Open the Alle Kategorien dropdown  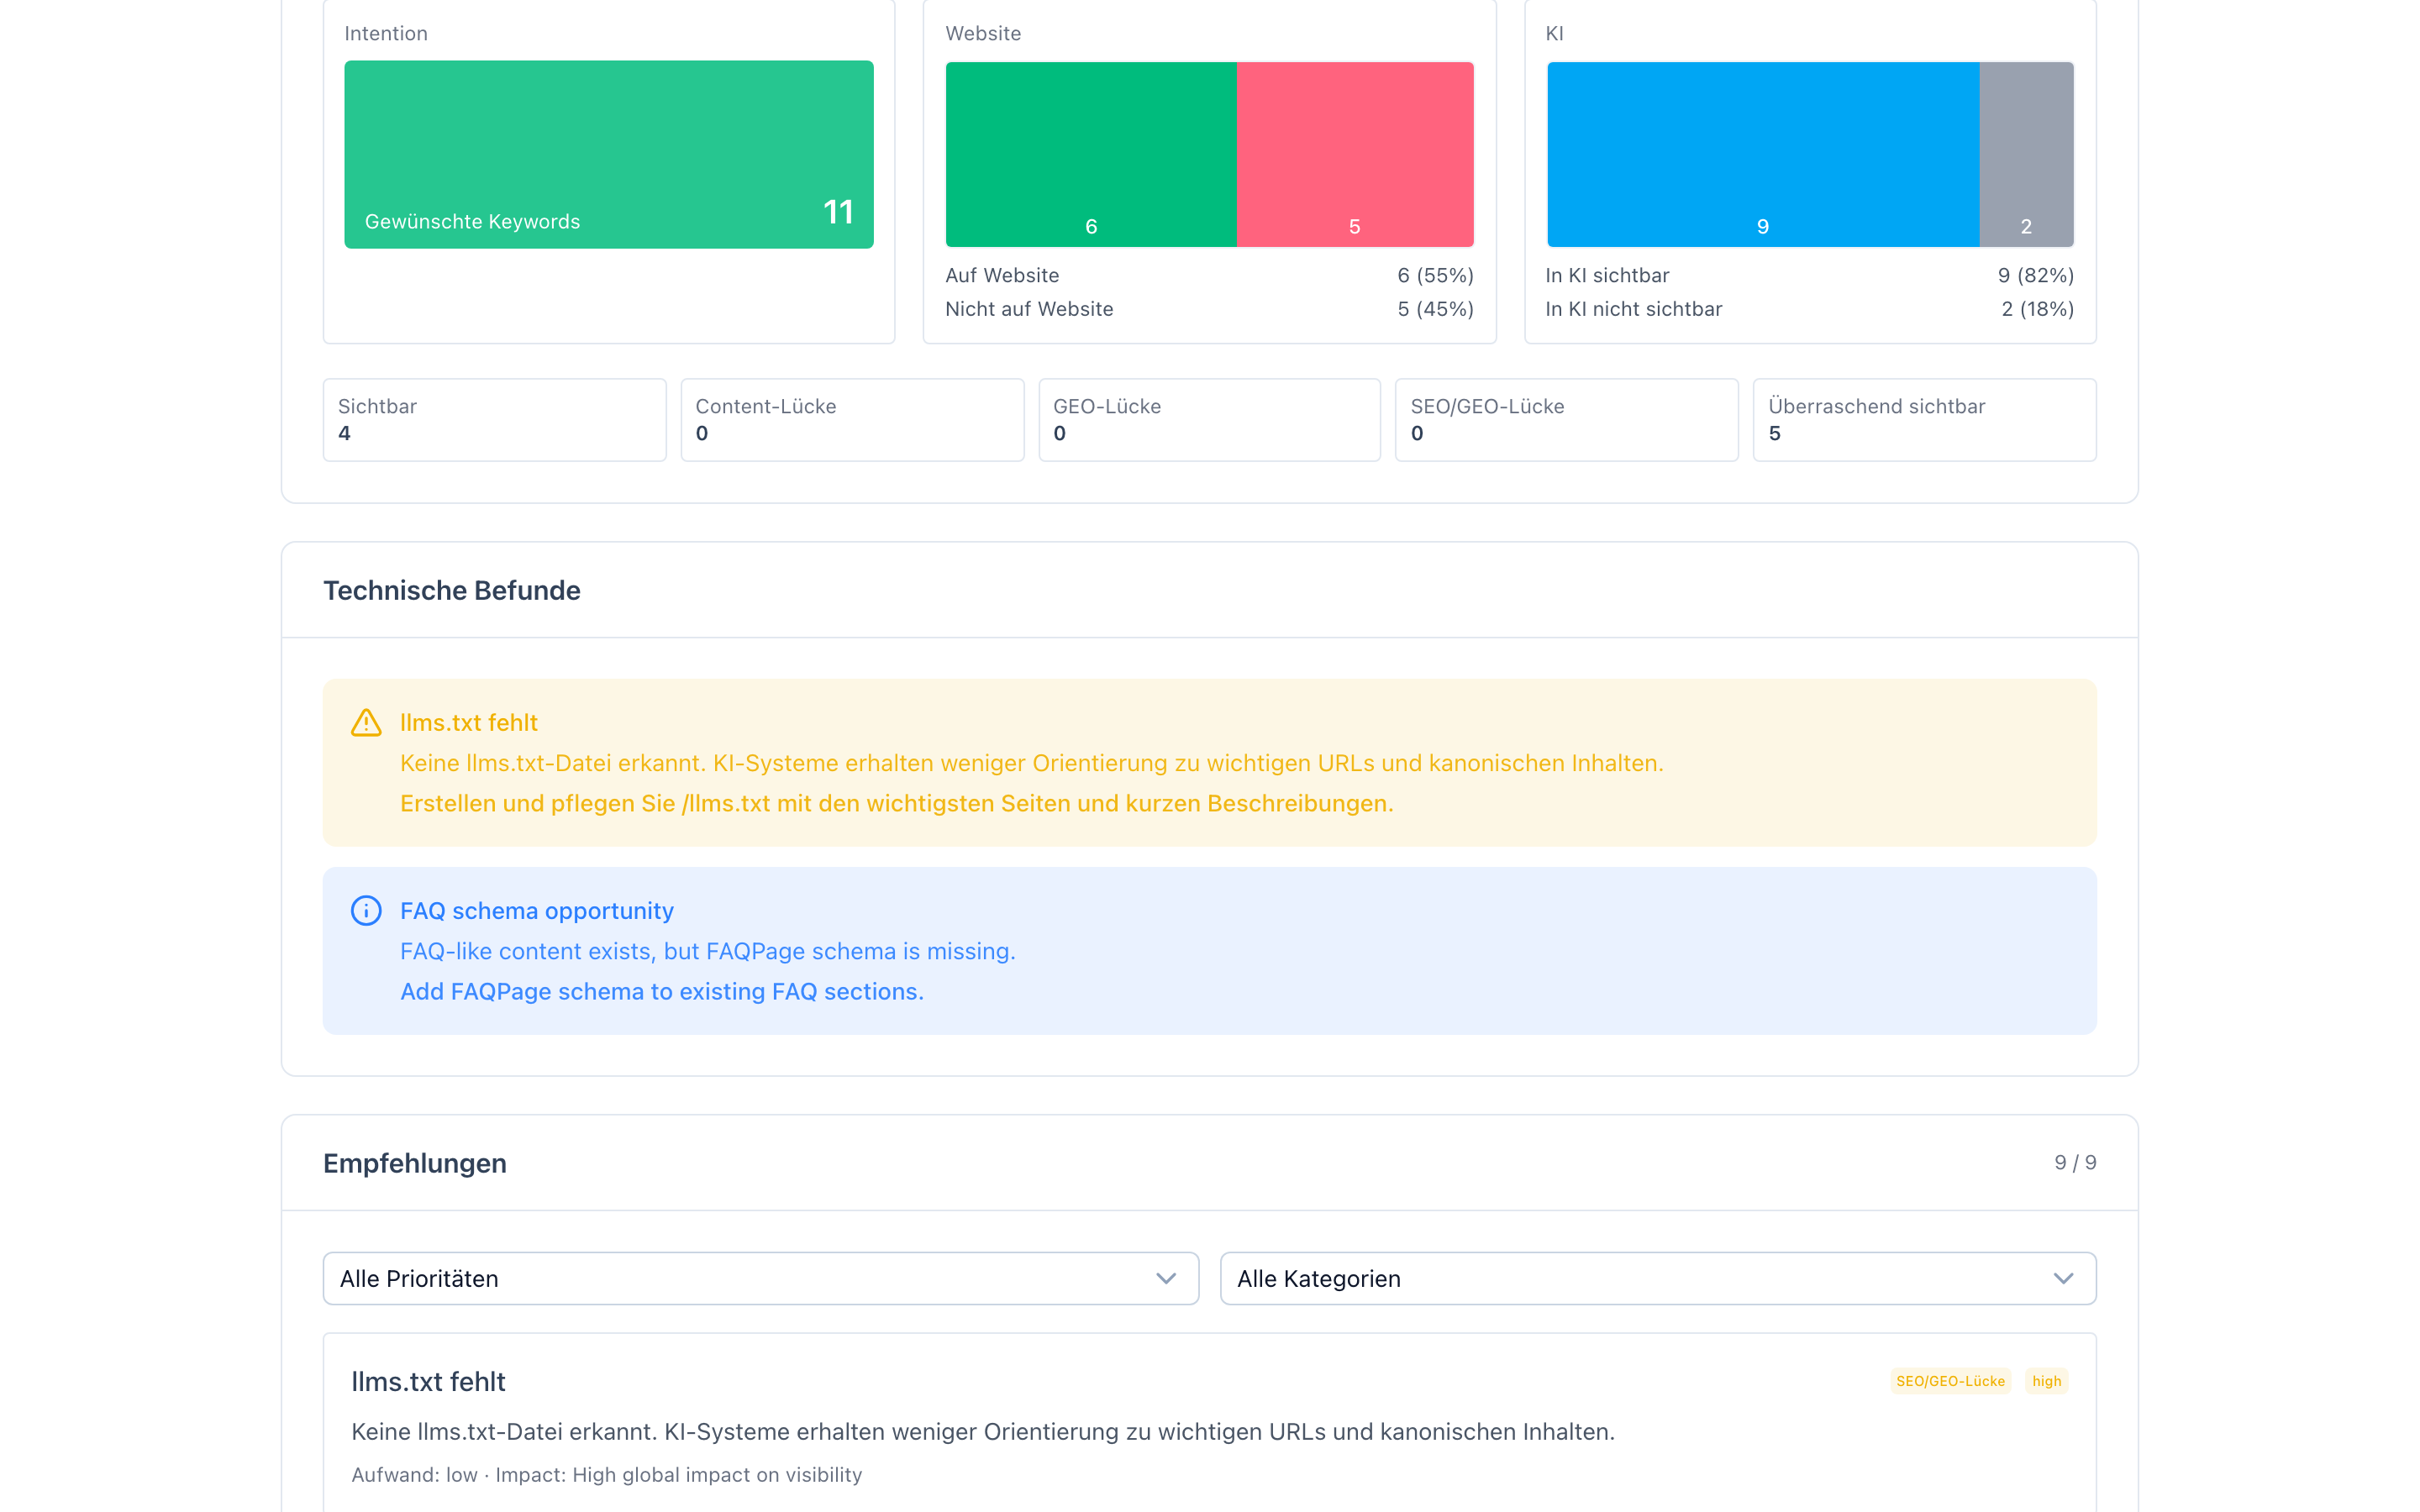[x=1656, y=1278]
